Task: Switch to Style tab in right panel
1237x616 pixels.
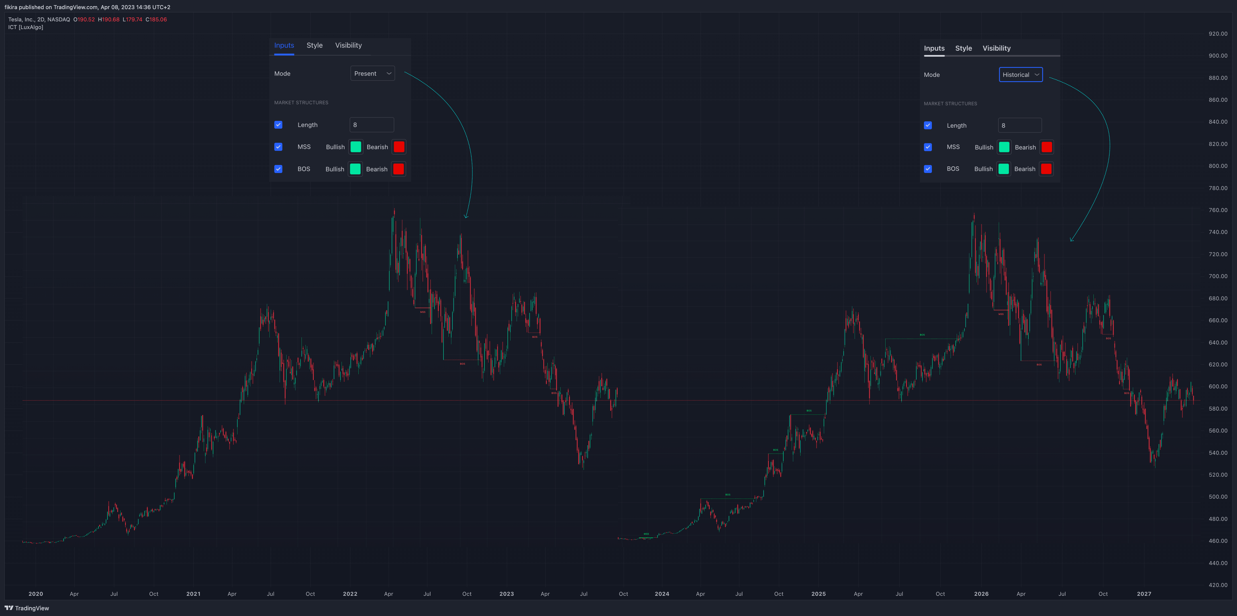Action: 963,48
